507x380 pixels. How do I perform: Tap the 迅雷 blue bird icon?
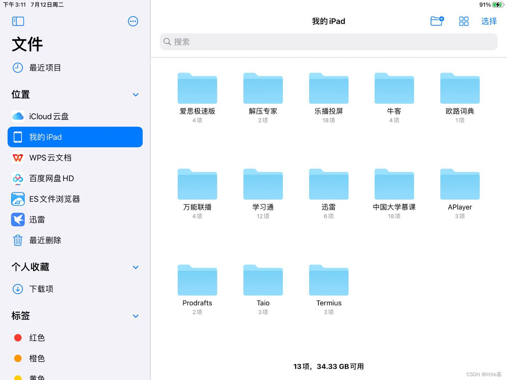click(18, 220)
